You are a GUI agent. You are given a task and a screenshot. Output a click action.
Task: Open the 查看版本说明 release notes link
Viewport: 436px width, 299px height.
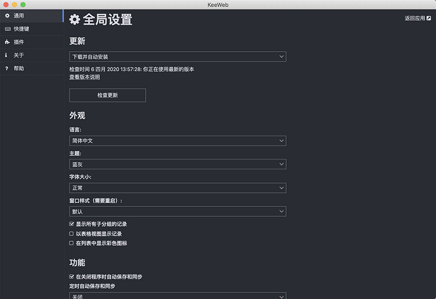84,77
